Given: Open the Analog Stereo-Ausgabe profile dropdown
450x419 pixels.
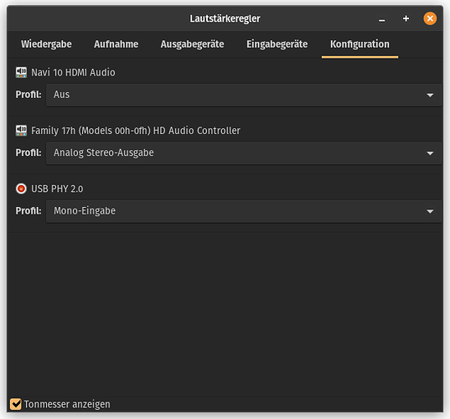Looking at the screenshot, I should [244, 153].
